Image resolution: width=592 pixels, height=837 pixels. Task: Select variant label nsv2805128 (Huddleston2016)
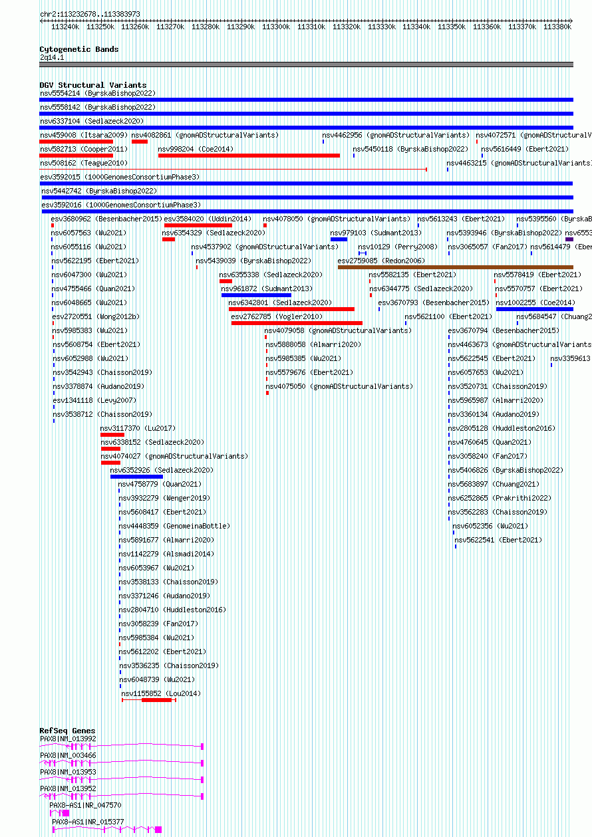(502, 428)
